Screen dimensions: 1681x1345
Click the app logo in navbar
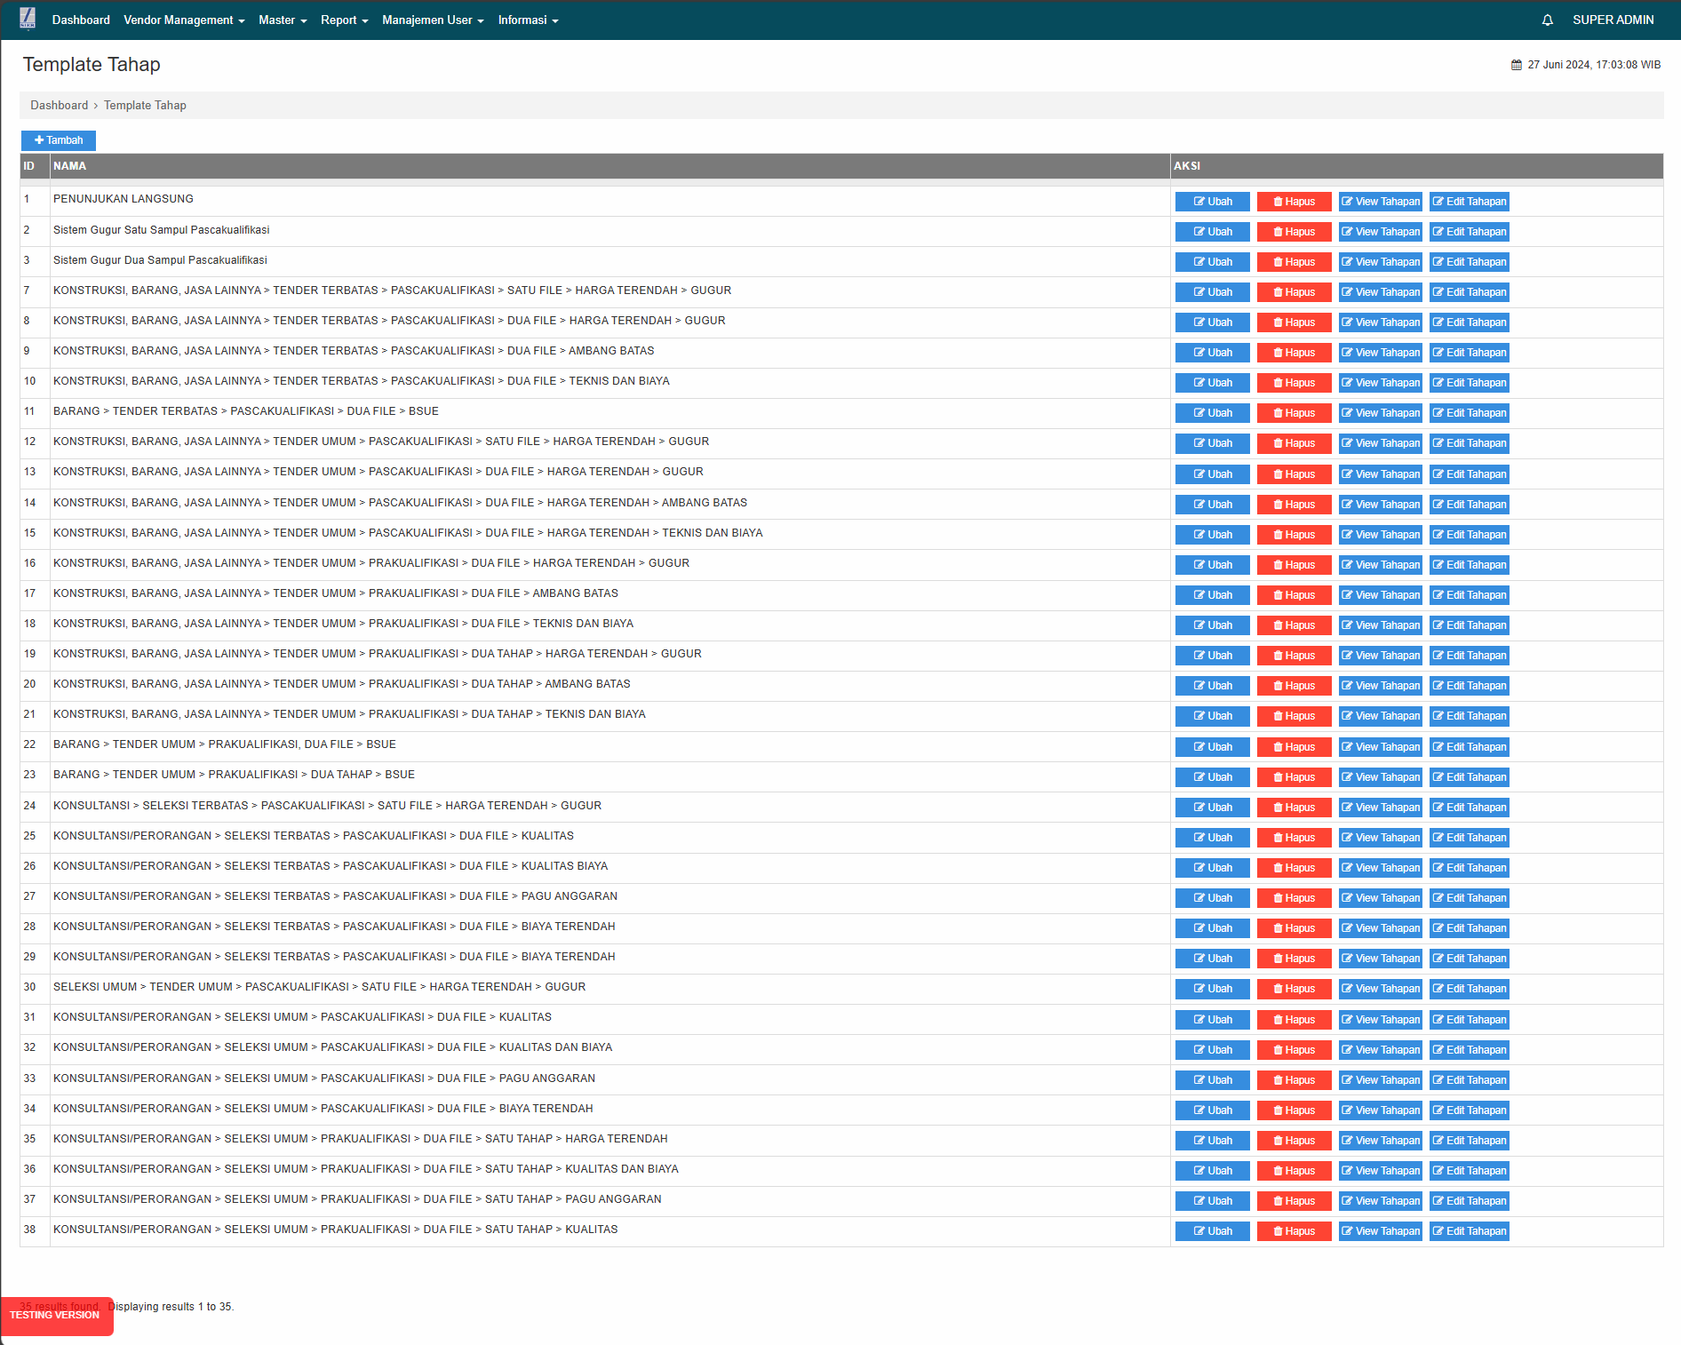[28, 19]
